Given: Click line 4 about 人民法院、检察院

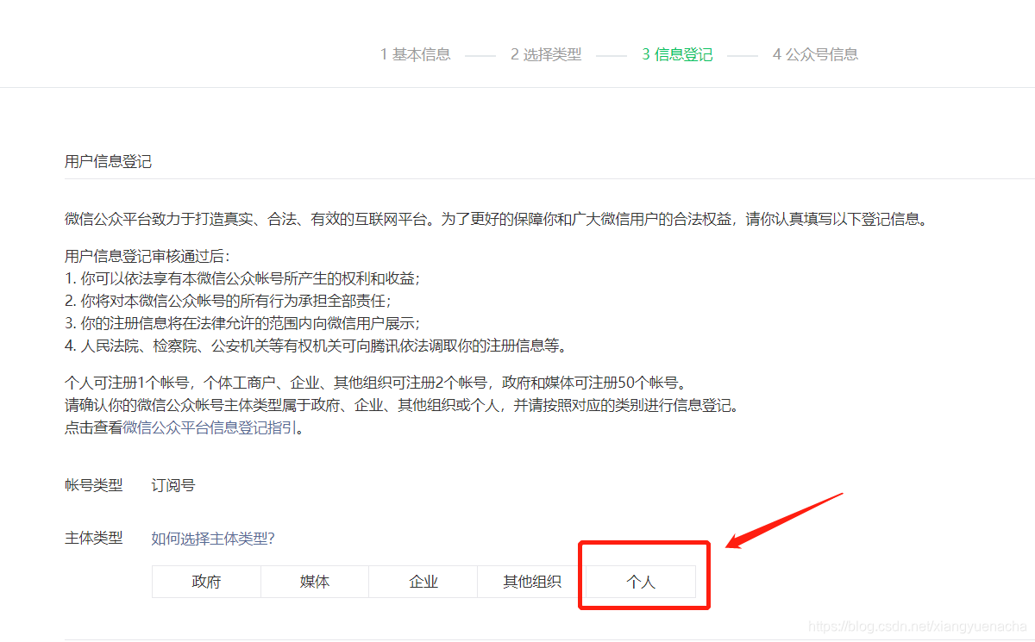Looking at the screenshot, I should 316,346.
